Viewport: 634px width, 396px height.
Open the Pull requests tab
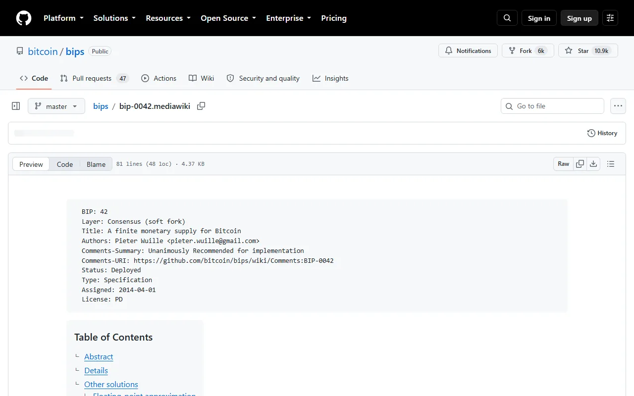pos(94,78)
